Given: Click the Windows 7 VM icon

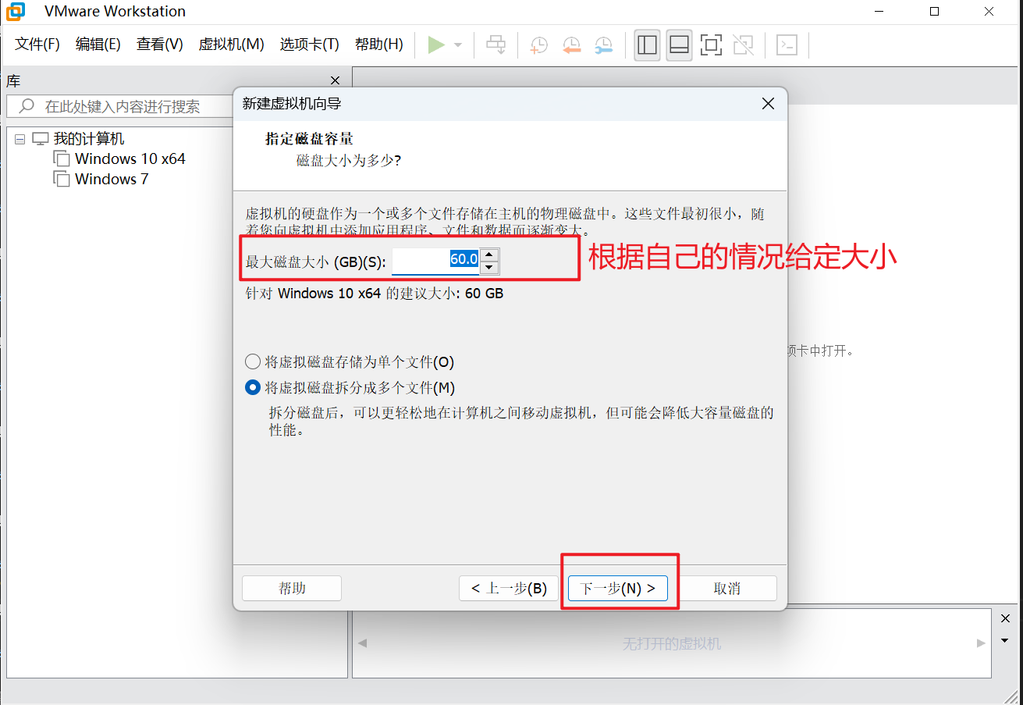Looking at the screenshot, I should 61,179.
